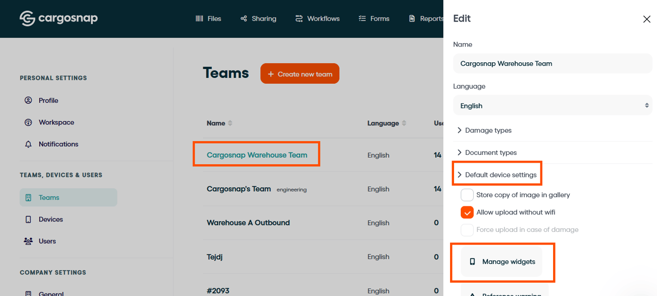Click the 'Create new team' button
The width and height of the screenshot is (657, 296).
[300, 74]
